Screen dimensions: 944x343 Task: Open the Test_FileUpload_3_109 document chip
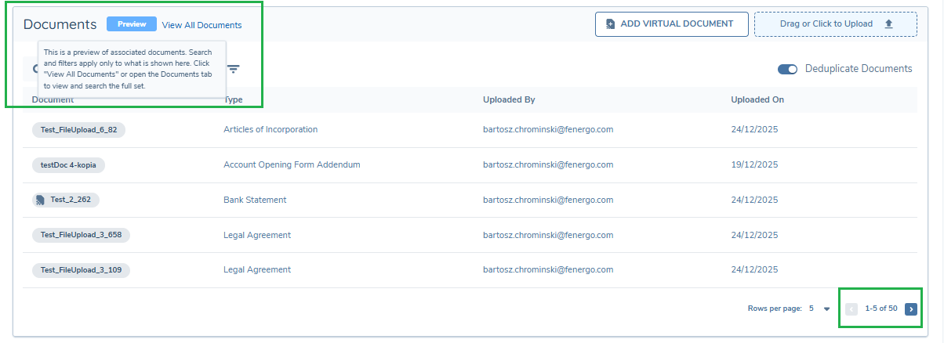pos(81,270)
